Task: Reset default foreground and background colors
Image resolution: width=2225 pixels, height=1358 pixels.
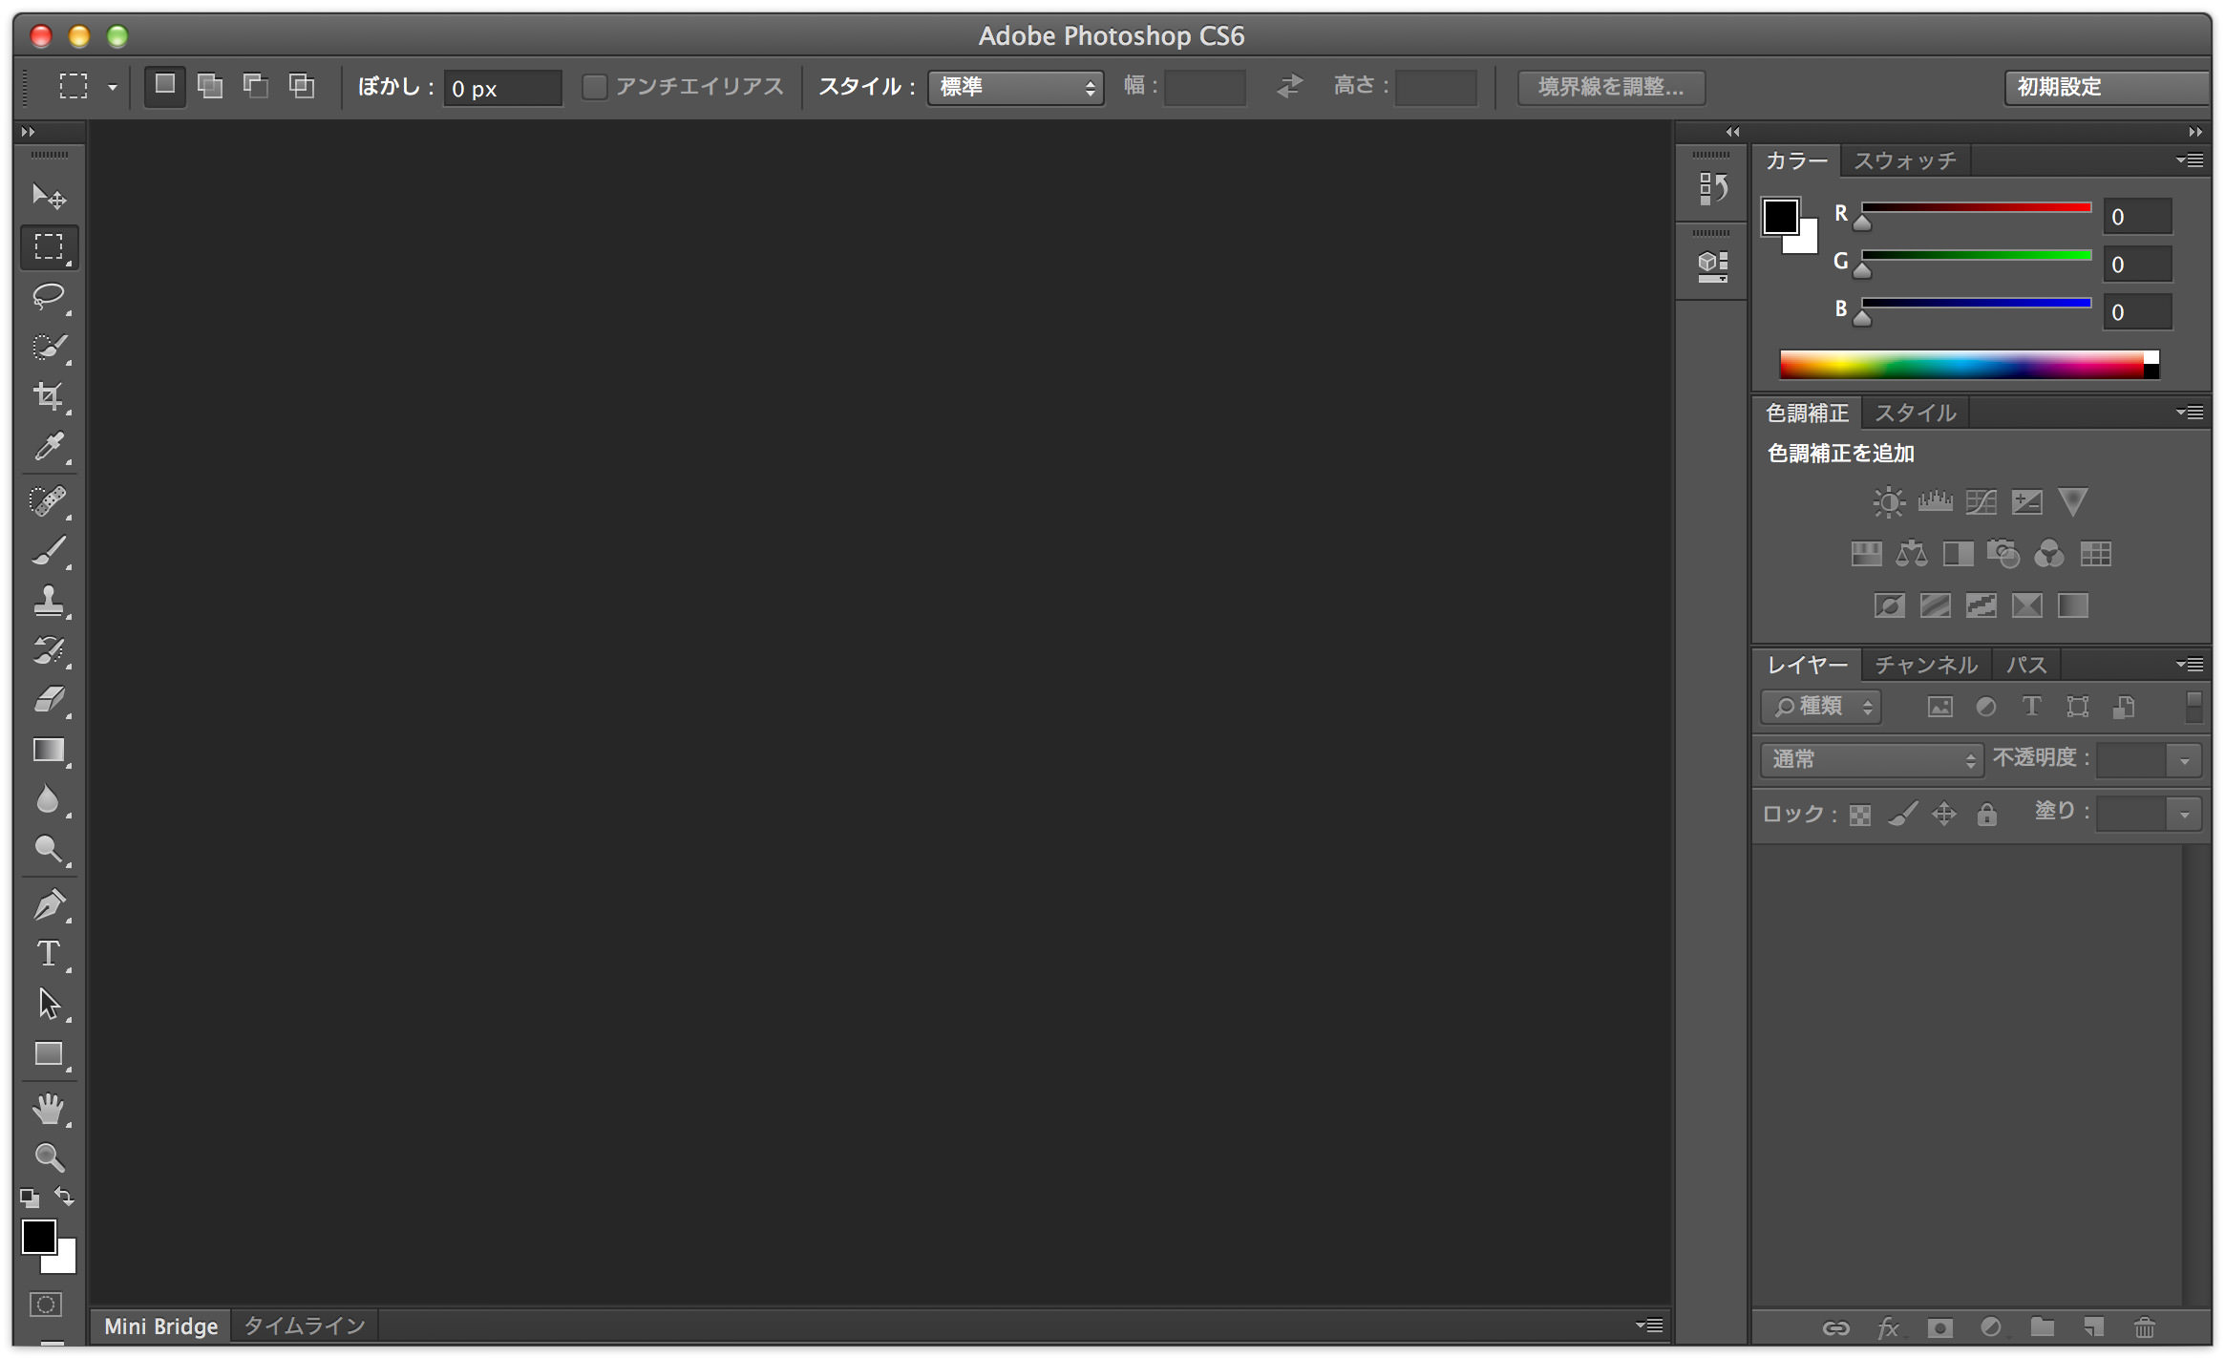Action: [30, 1198]
